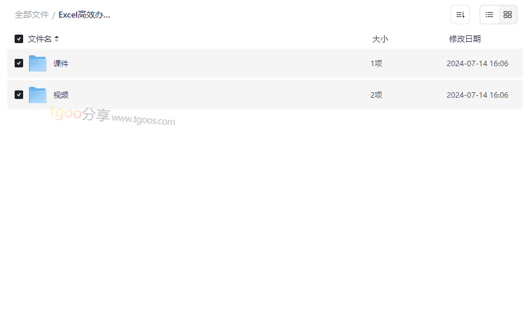The height and width of the screenshot is (312, 532).
Task: Click the modified date of 课件 row
Action: coord(477,63)
